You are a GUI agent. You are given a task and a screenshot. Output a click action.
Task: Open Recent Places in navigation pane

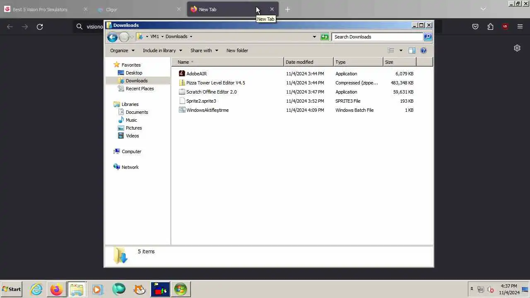coord(140,89)
